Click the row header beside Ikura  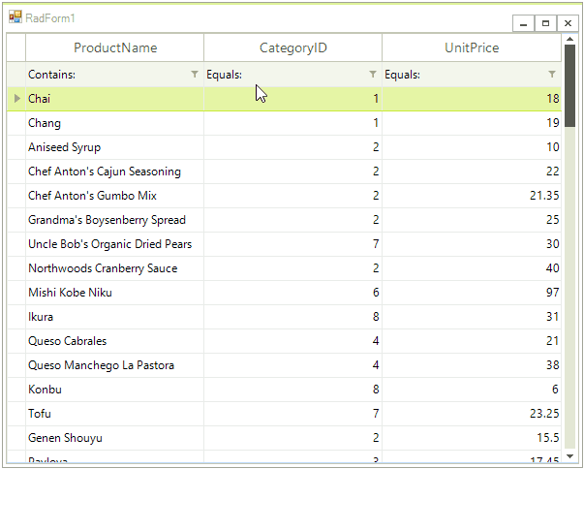16,317
